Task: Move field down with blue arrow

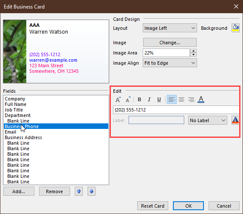Action: pyautogui.click(x=91, y=191)
